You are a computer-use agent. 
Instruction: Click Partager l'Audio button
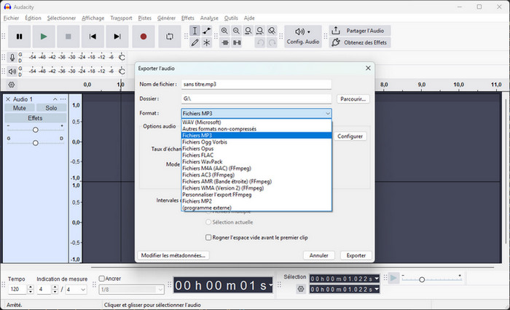pos(360,31)
